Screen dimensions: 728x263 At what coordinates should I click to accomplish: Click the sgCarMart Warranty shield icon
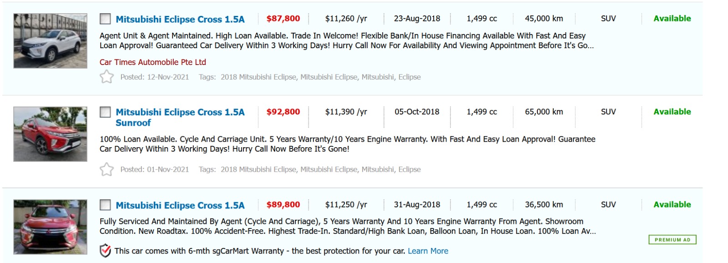tap(105, 251)
